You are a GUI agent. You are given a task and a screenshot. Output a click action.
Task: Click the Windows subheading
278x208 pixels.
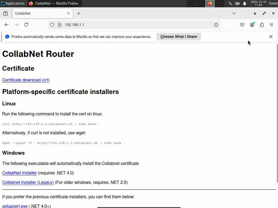(x=13, y=153)
